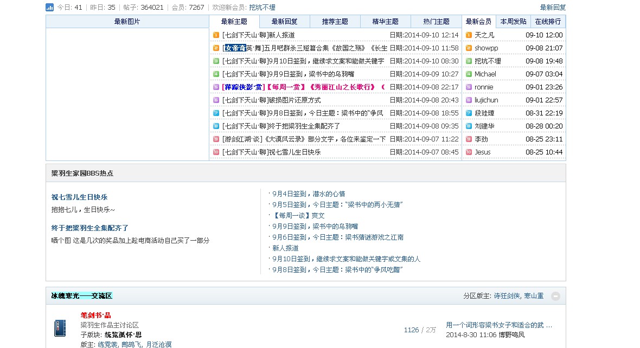Open the hot topic 终于把梁羽生全集配齐了 heading

(x=89, y=228)
